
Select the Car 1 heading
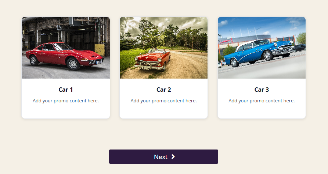click(66, 90)
